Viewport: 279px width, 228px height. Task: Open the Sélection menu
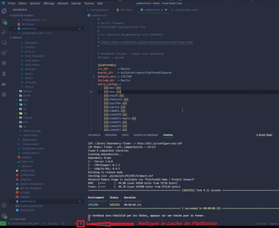click(35, 3)
